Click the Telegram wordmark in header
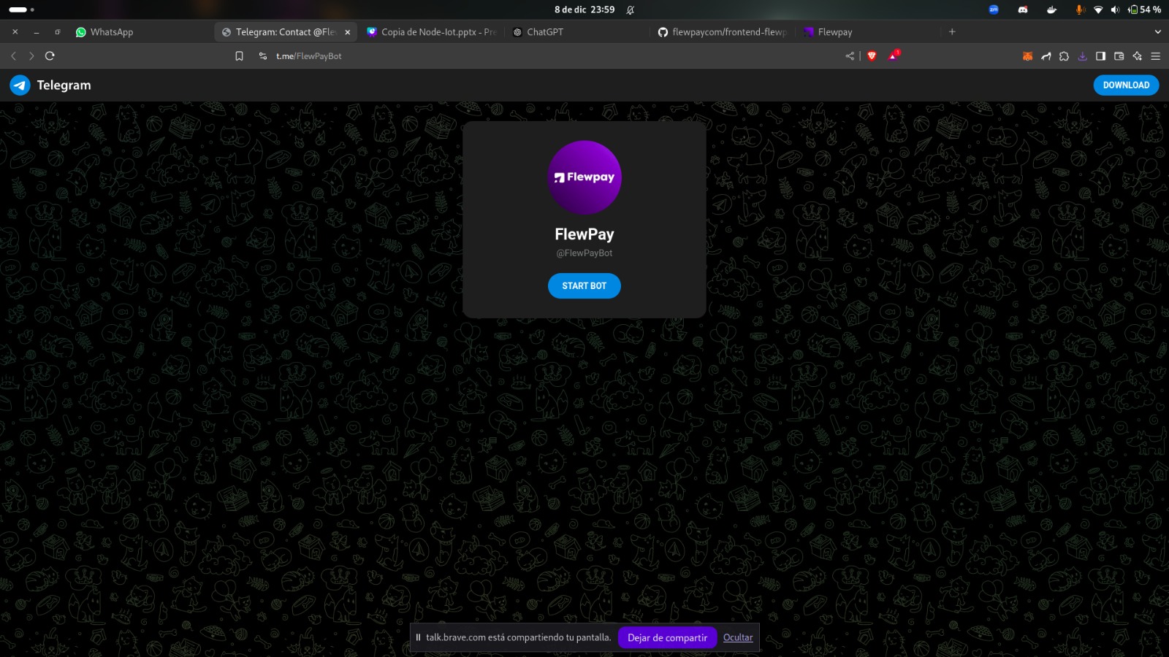This screenshot has height=657, width=1169. click(64, 85)
